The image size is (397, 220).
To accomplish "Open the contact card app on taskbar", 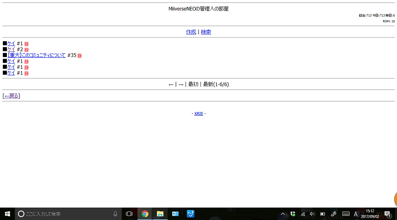I will point(175,214).
